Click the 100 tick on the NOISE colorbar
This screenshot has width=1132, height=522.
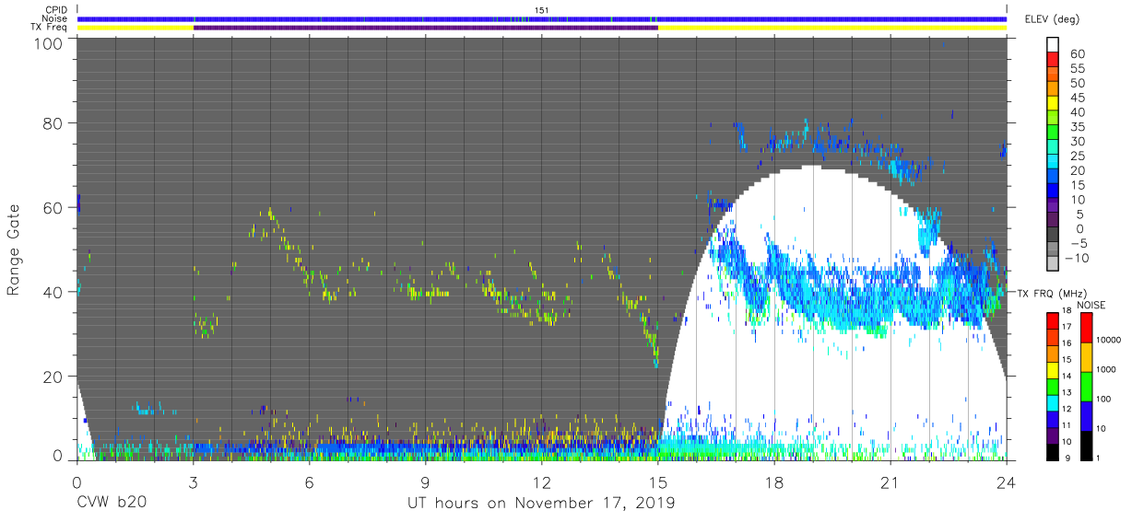pos(1104,399)
